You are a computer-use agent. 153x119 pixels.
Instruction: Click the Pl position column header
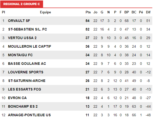point(3,12)
